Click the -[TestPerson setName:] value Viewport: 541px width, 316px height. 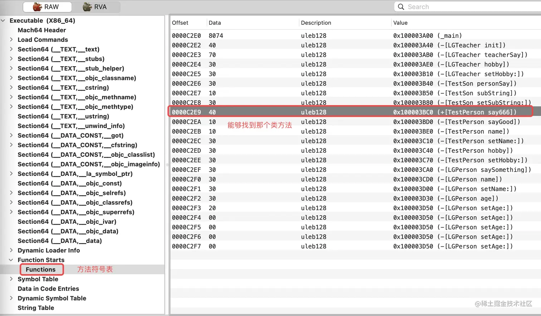(x=458, y=141)
